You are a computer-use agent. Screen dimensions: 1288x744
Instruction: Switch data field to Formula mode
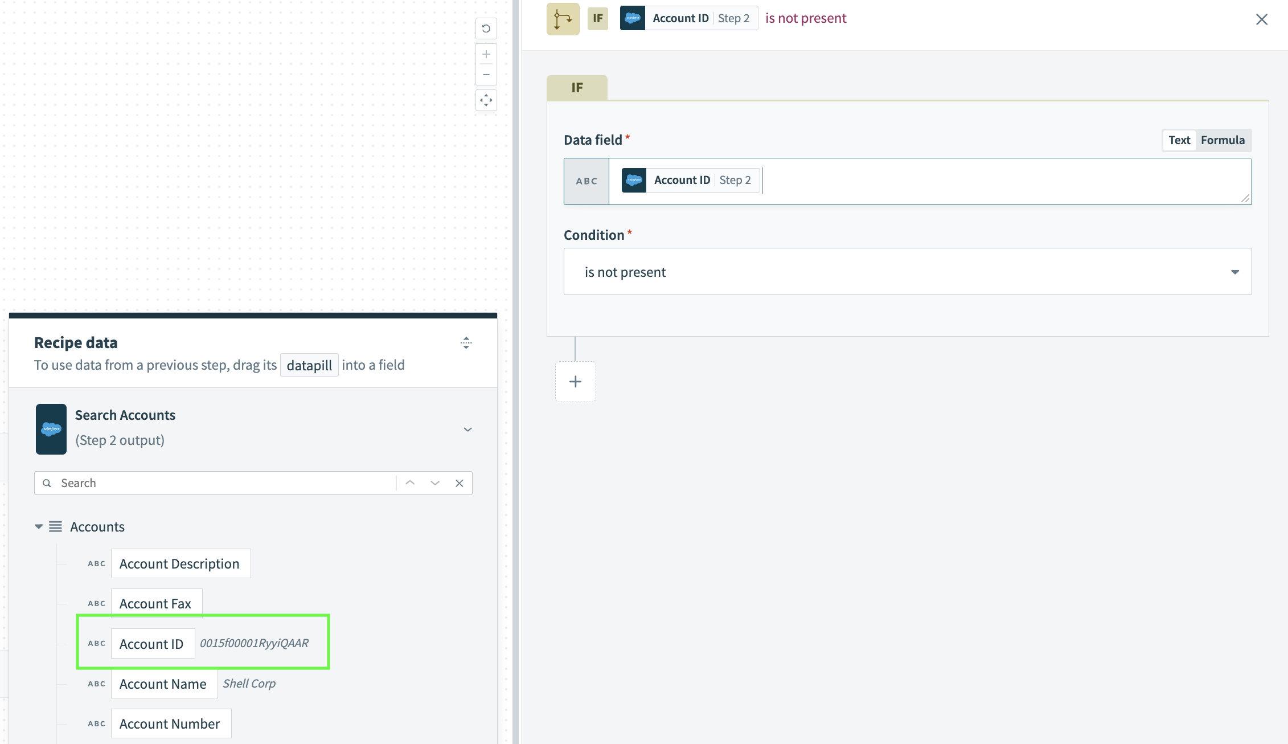point(1222,140)
